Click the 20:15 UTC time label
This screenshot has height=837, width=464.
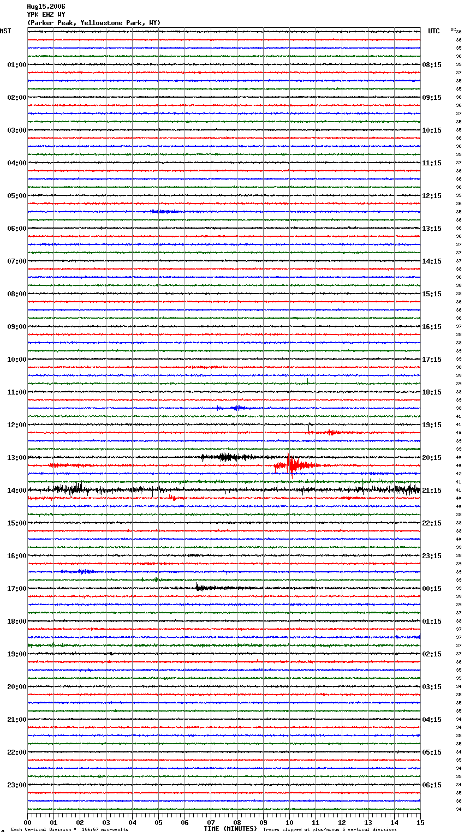point(432,458)
